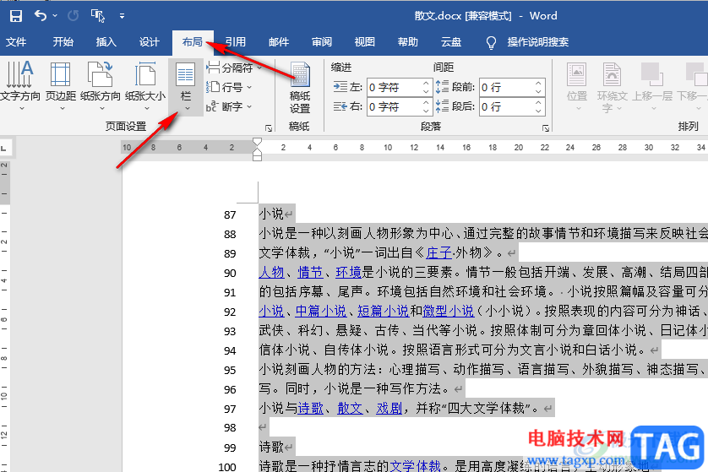
Task: Open the 页面设置 dialog launcher
Action: coord(269,128)
